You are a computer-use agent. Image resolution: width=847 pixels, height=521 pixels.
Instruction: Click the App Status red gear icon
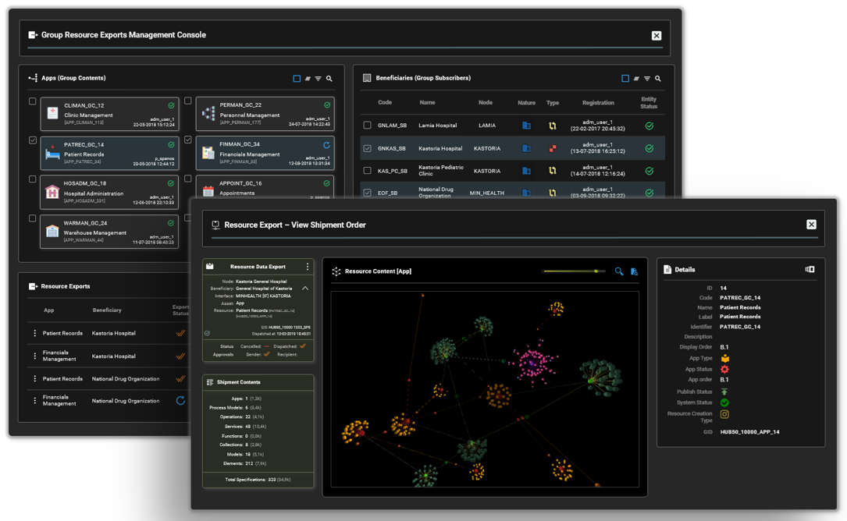pyautogui.click(x=724, y=369)
